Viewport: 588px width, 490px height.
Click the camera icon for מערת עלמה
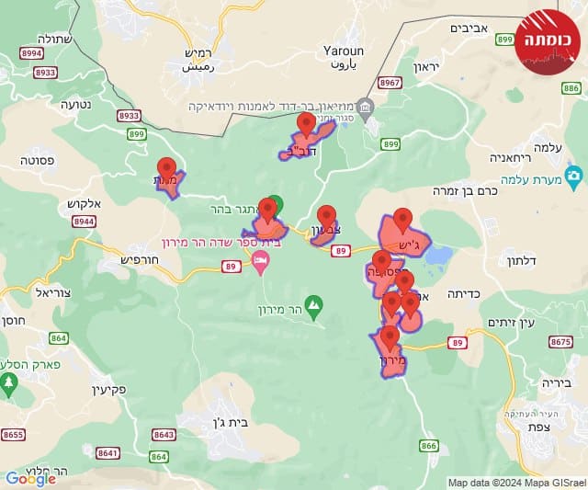573,179
